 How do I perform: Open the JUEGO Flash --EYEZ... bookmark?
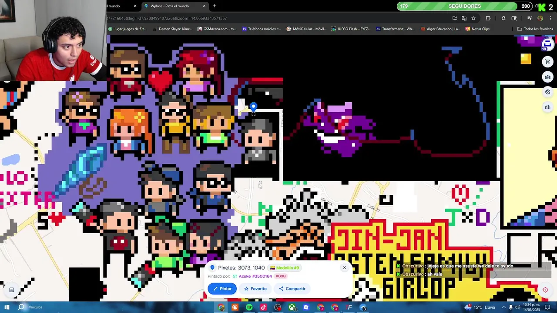click(351, 29)
